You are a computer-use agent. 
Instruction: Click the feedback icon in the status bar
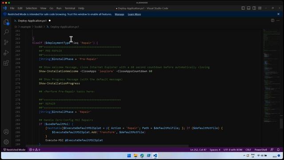272,150
